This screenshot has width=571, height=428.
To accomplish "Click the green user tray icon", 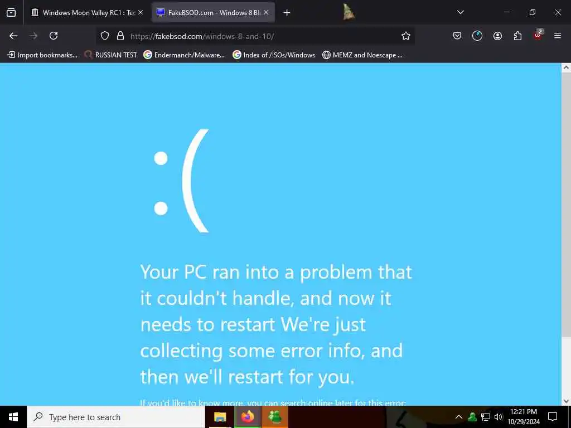I will (x=472, y=417).
